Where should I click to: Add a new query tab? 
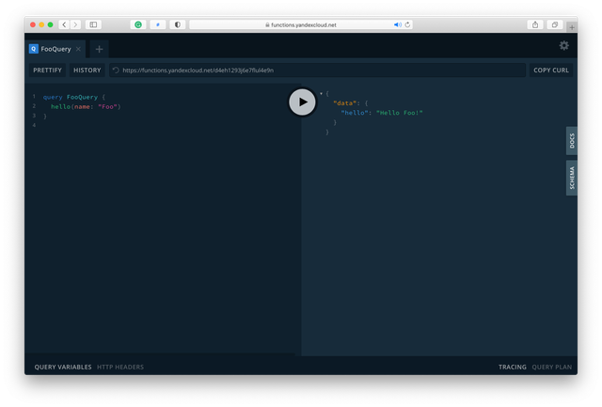click(99, 49)
